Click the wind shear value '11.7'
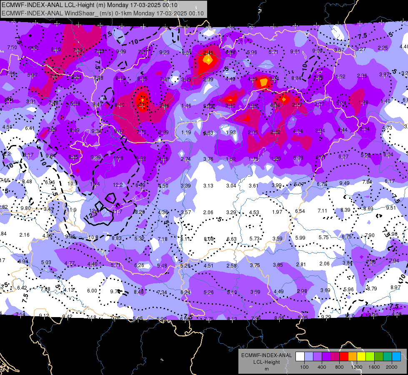 click(118, 212)
